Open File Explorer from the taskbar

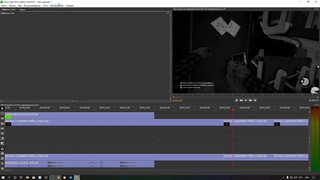point(27,177)
